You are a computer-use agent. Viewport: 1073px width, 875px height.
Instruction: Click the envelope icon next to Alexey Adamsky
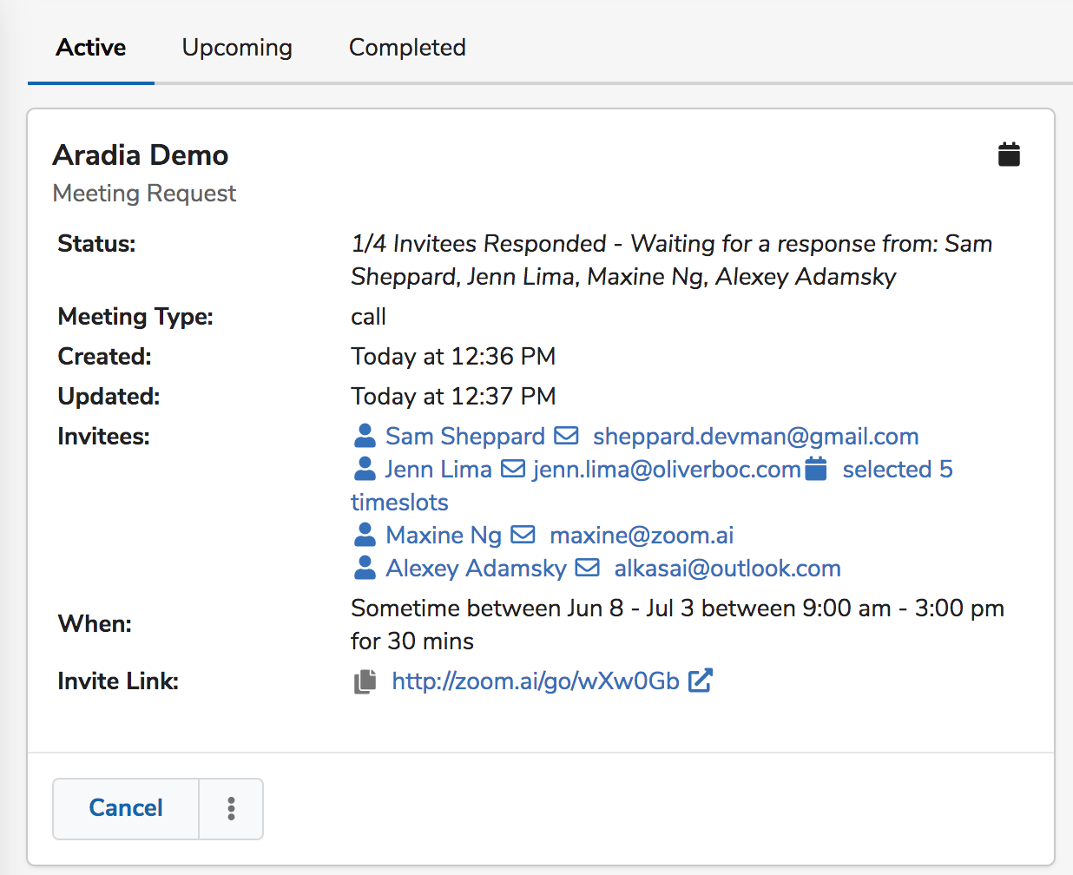588,567
